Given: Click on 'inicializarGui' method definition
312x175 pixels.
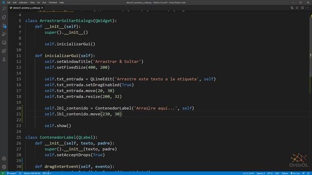Looking at the screenshot, I should pyautogui.click(x=61, y=56).
